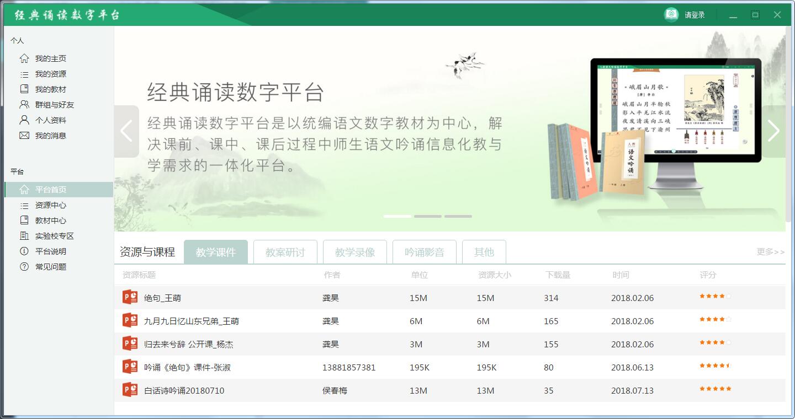Select the second carousel indicator dot
Screen dimensions: 795x419
pos(427,217)
